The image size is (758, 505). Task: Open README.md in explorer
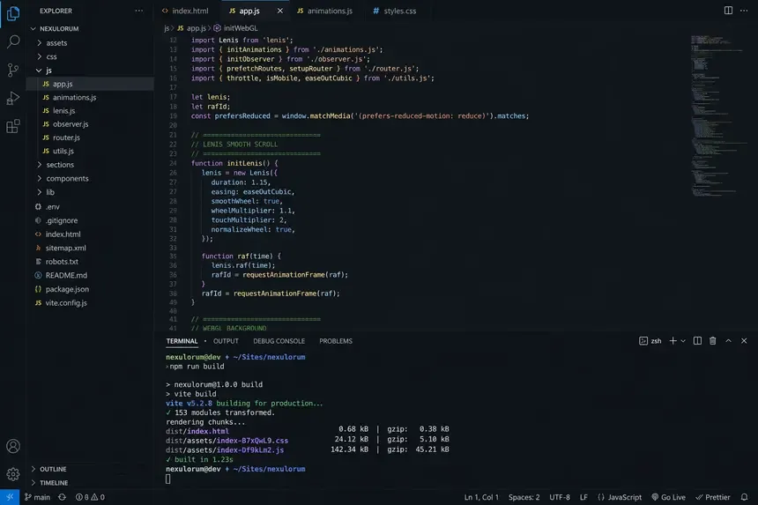[x=91, y=275]
